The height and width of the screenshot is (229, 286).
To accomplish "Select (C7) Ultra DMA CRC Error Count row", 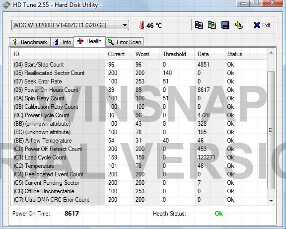I will (140, 200).
